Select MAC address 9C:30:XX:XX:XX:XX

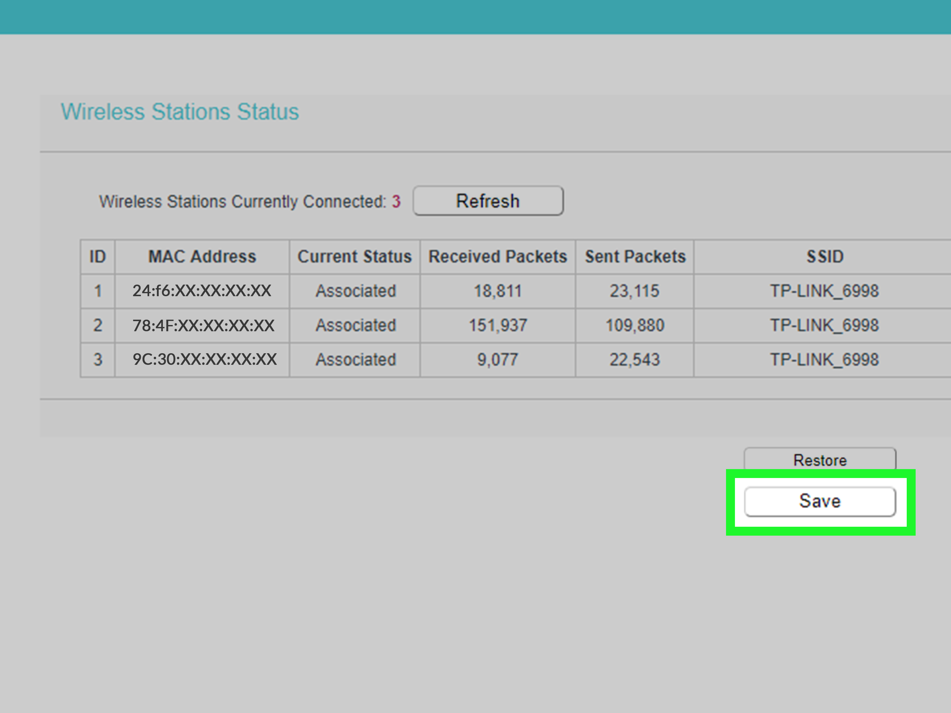205,359
